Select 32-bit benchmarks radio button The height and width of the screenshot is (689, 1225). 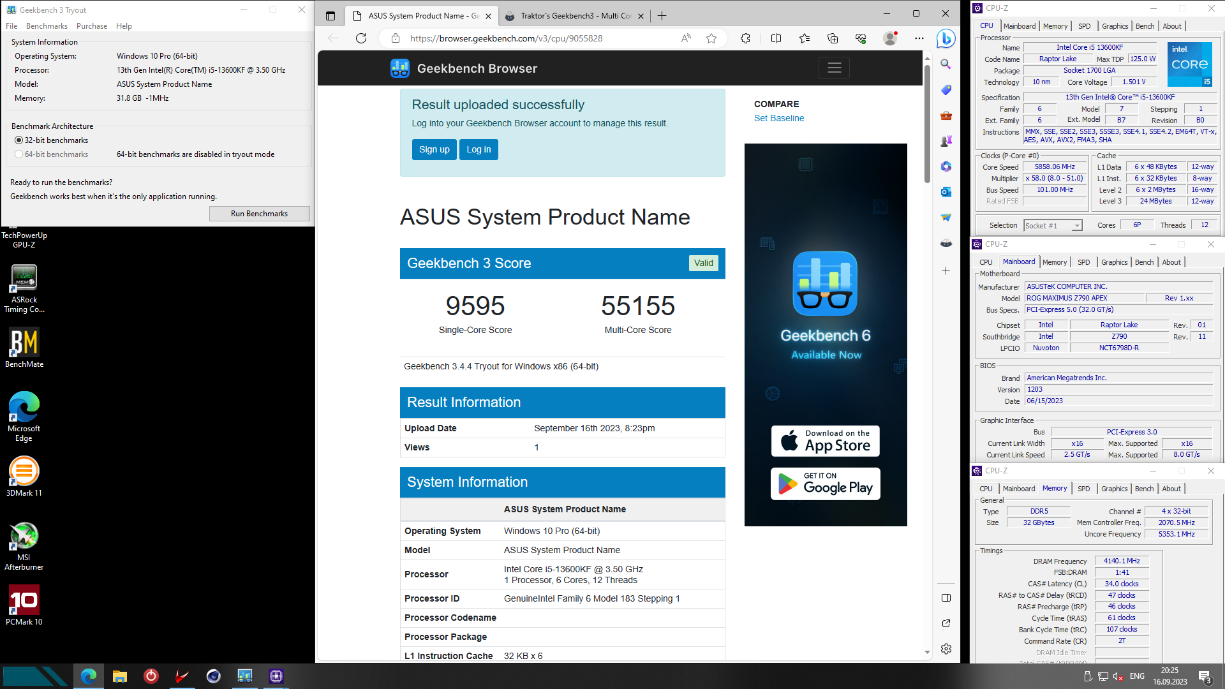19,140
